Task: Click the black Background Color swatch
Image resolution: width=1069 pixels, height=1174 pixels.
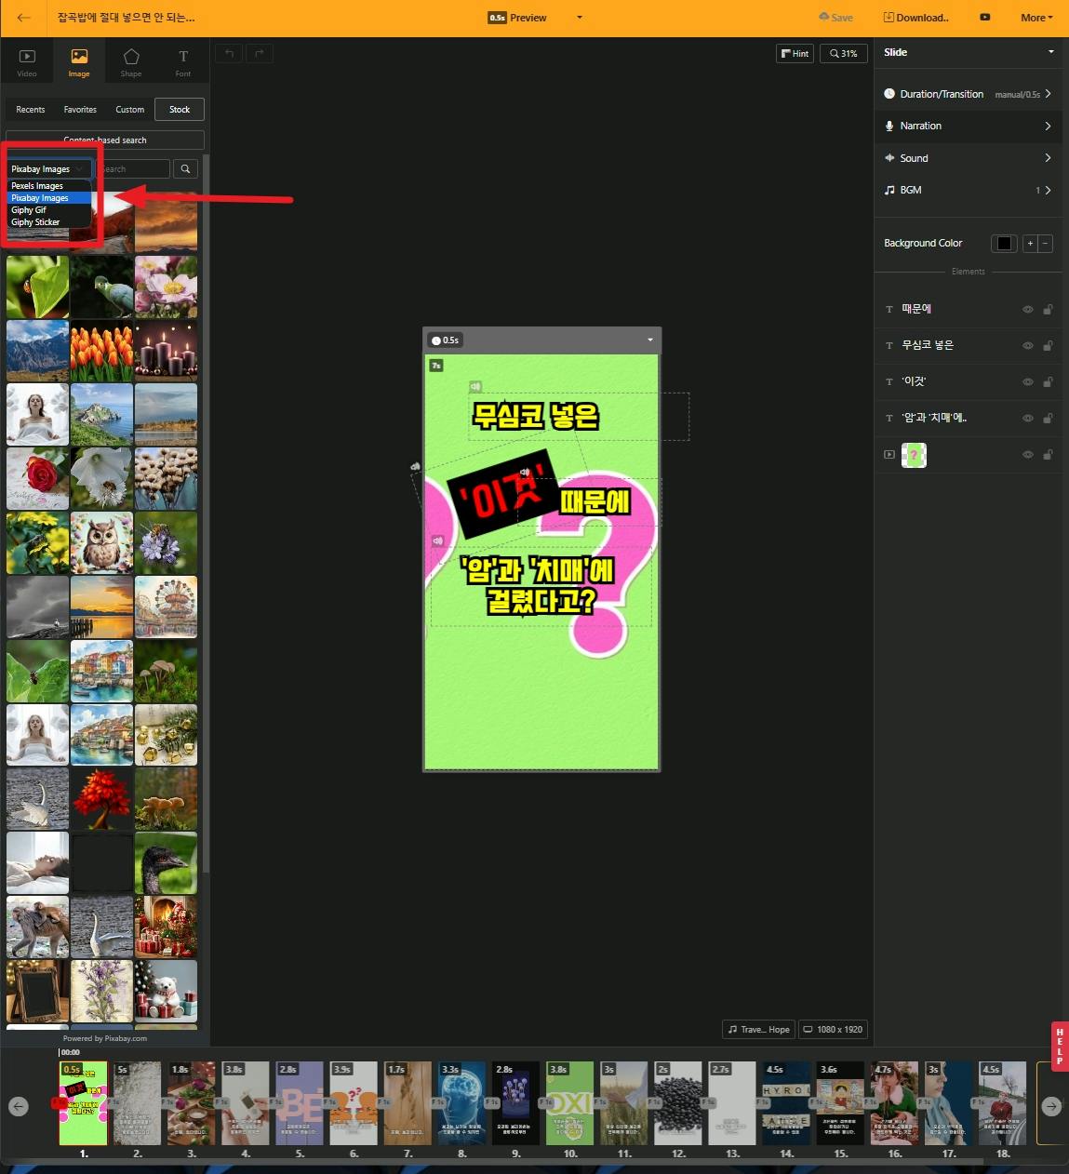Action: pos(1004,244)
